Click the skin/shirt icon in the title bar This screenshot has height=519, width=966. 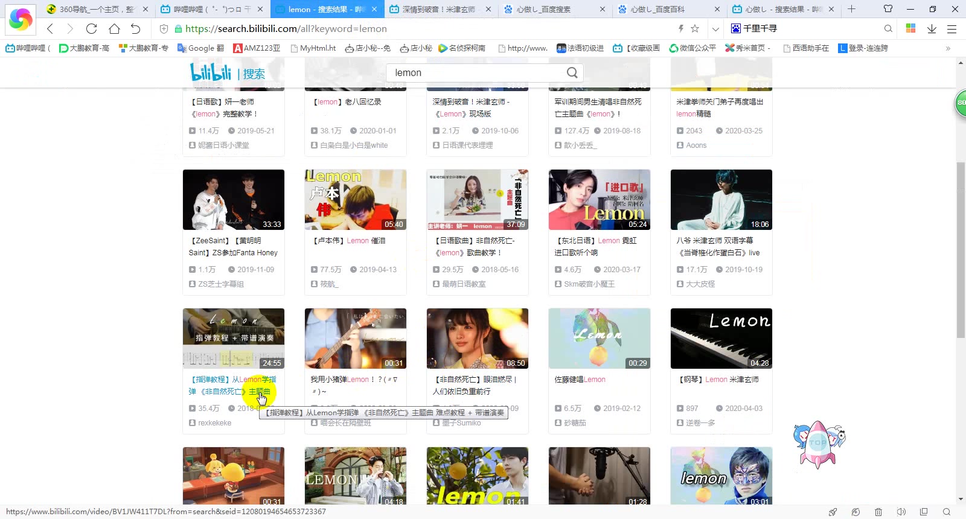[888, 9]
